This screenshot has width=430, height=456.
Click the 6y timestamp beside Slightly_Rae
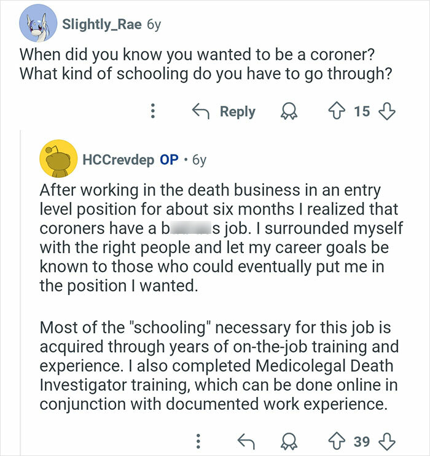(154, 25)
